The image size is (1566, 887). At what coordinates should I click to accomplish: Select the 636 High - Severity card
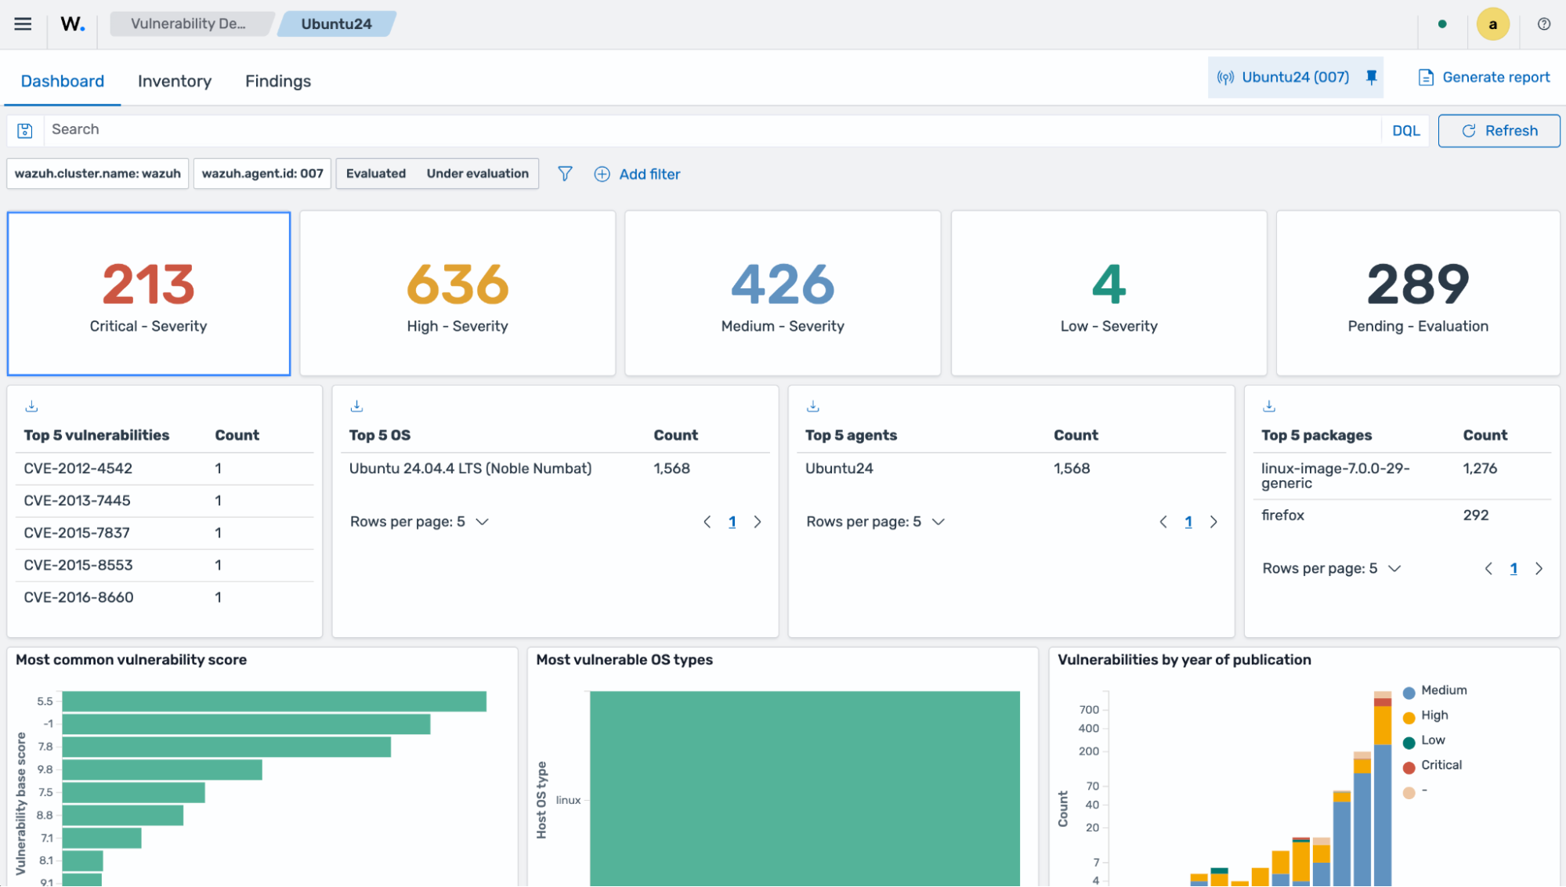pos(458,294)
